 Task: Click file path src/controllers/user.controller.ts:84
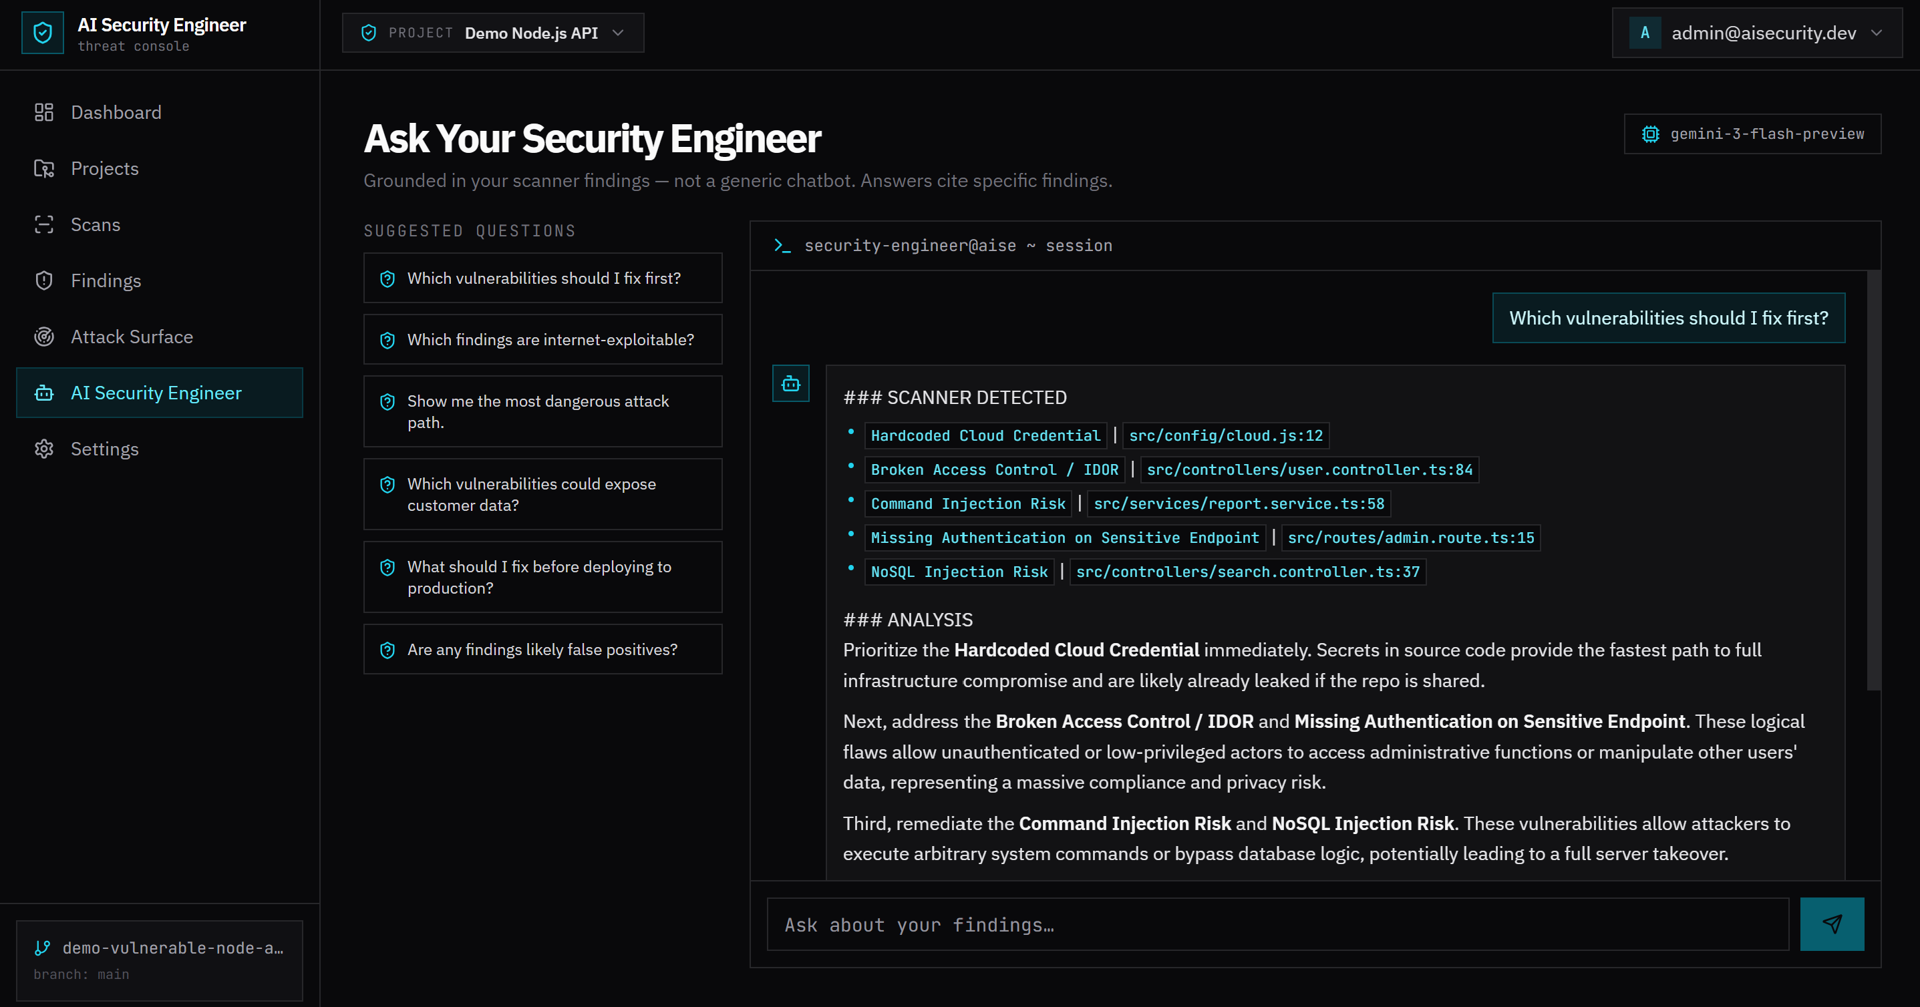click(1309, 470)
